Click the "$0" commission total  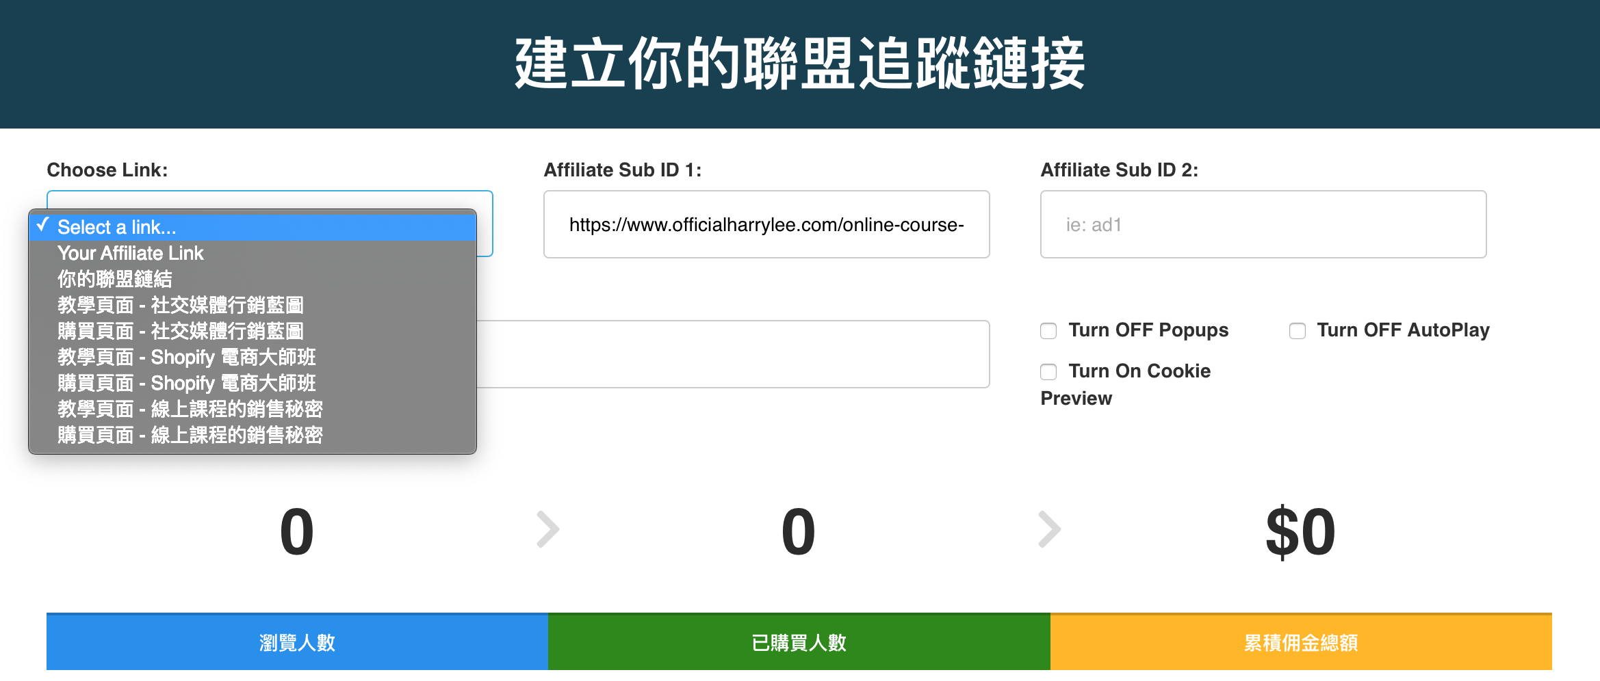(x=1300, y=531)
